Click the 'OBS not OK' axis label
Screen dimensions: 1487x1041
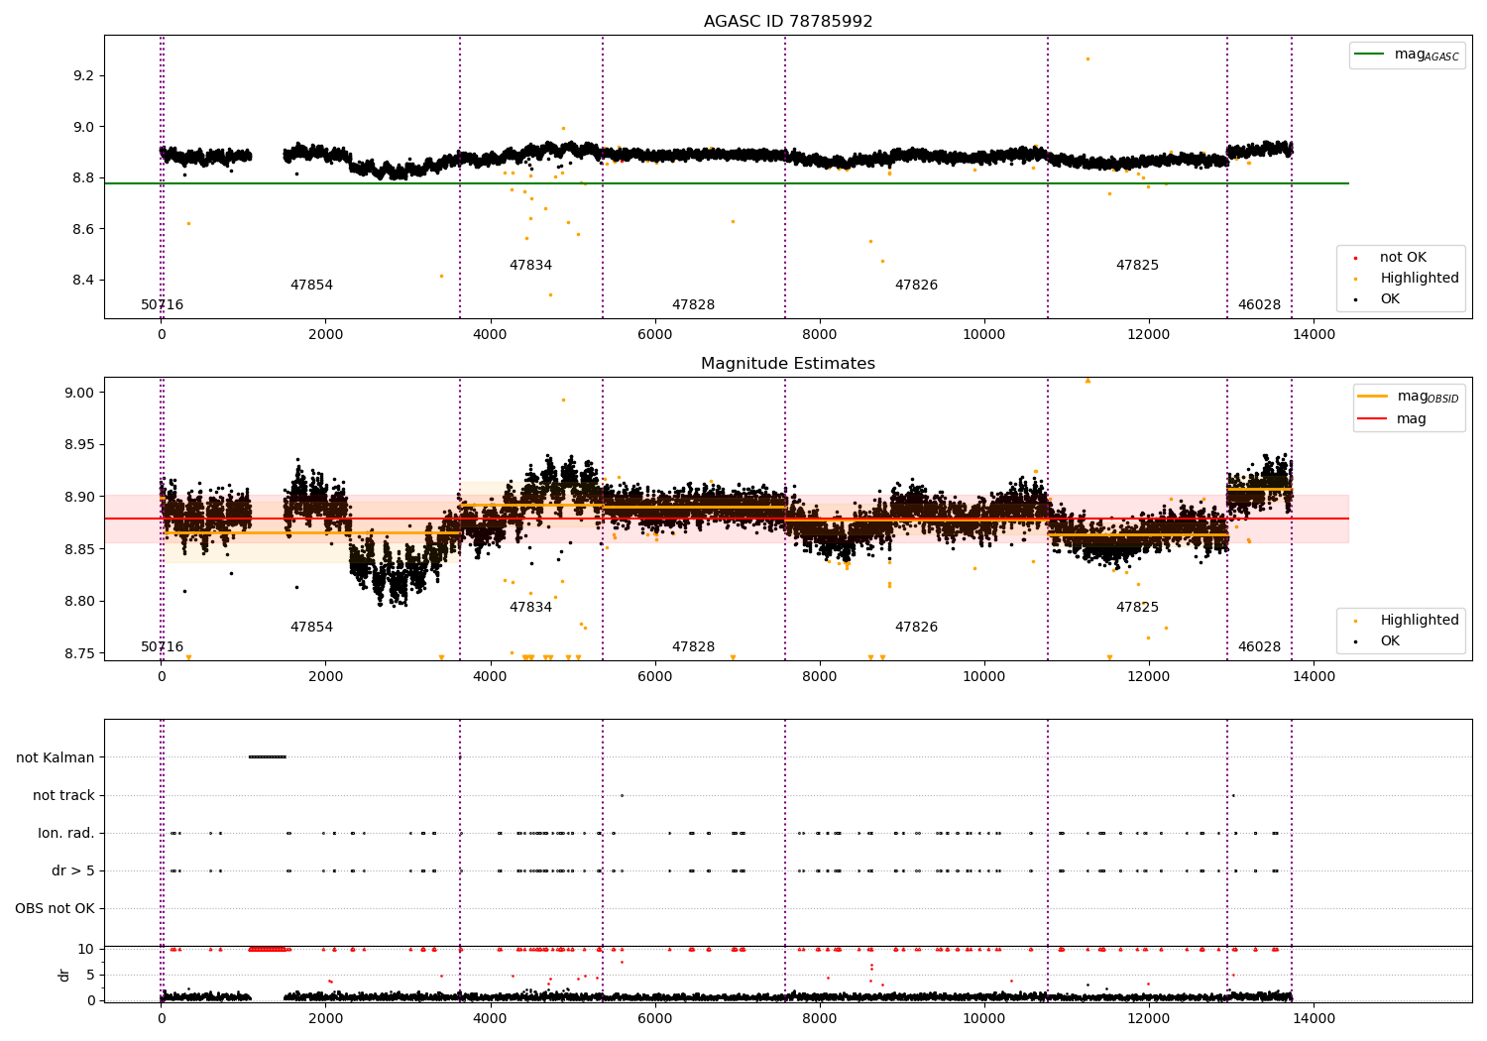click(55, 909)
